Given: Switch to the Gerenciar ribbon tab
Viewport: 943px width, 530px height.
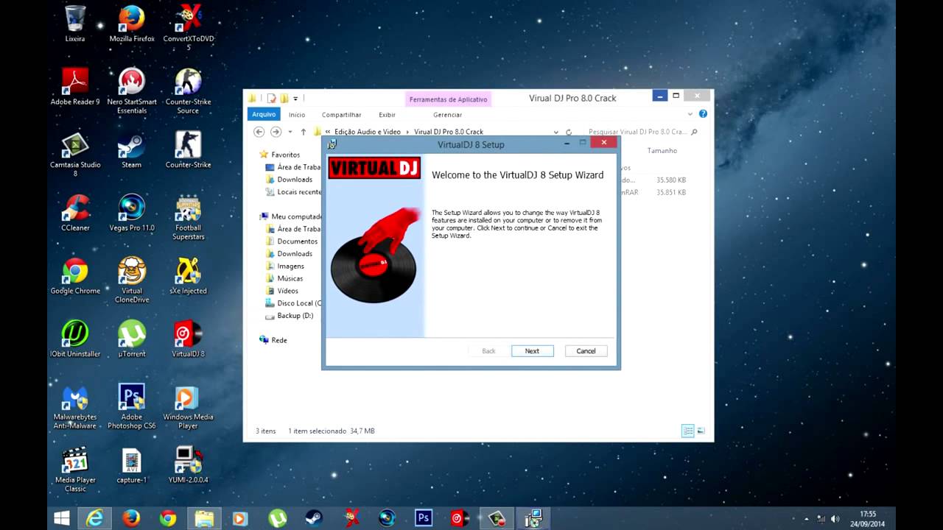Looking at the screenshot, I should point(447,115).
